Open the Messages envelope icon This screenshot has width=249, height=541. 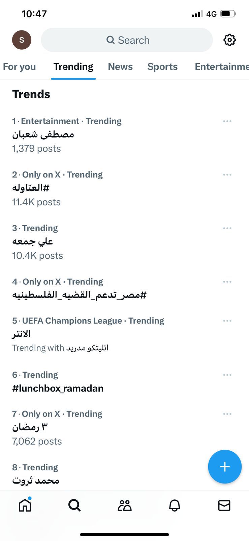224,505
